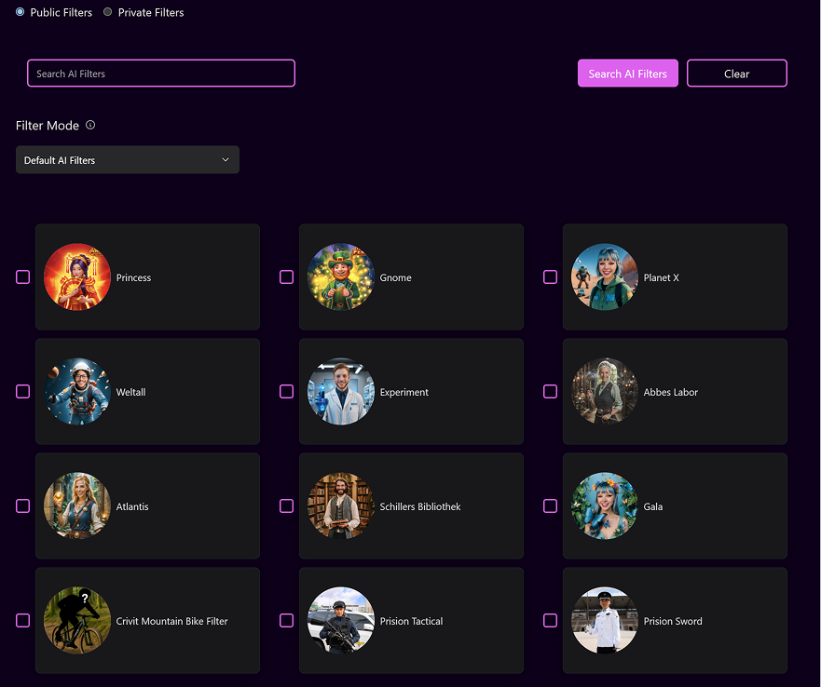
Task: Enable the Gala filter checkbox
Action: [551, 506]
